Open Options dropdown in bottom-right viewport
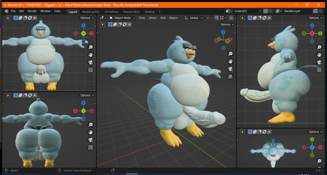The image size is (327, 175). [315, 132]
